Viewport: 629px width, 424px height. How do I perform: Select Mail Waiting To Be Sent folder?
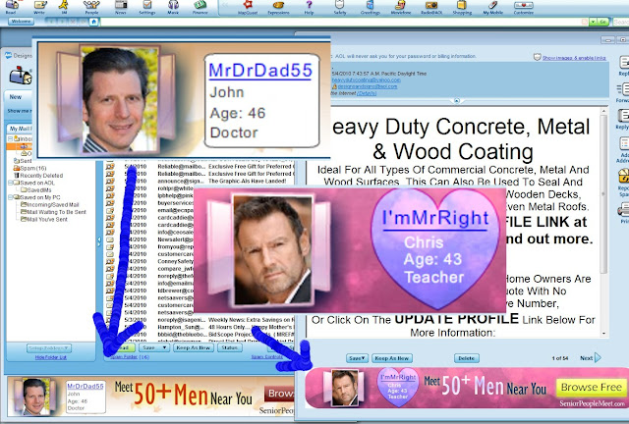click(53, 212)
